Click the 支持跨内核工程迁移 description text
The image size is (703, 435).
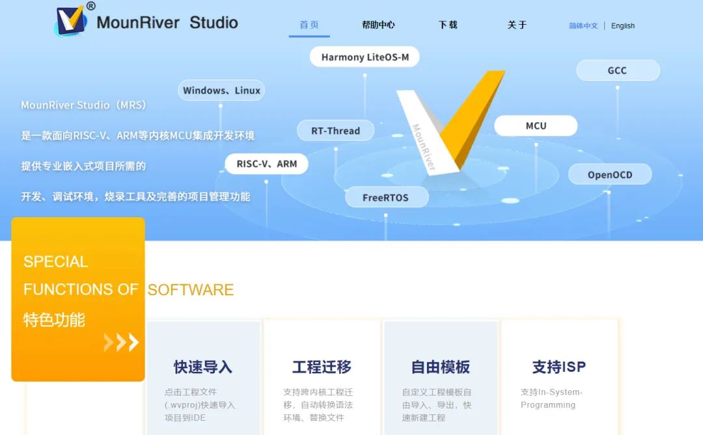click(x=318, y=405)
